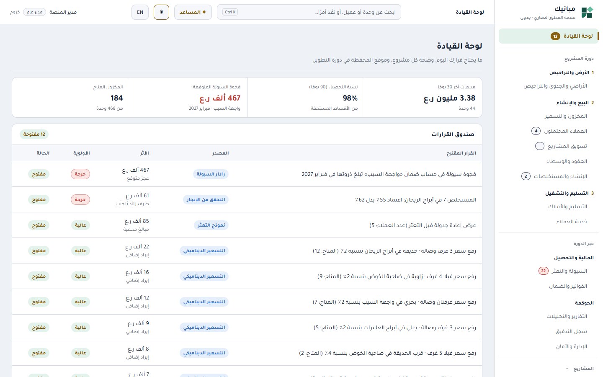603x377 pixels.
Task: Open العملاء المحتملون sidebar item
Action: 549,131
